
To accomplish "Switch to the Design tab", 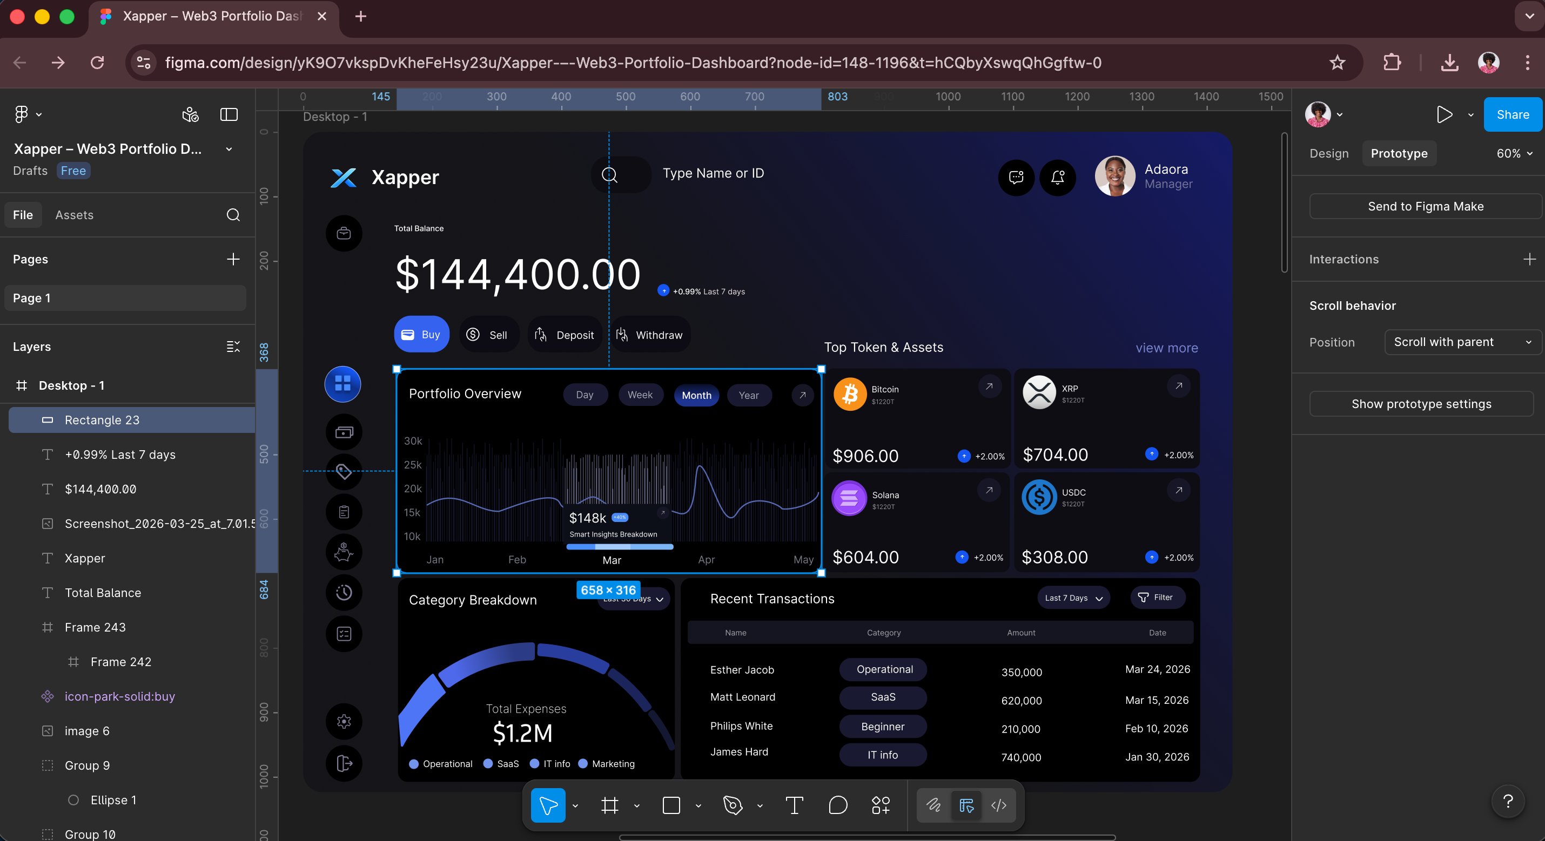I will [1328, 153].
